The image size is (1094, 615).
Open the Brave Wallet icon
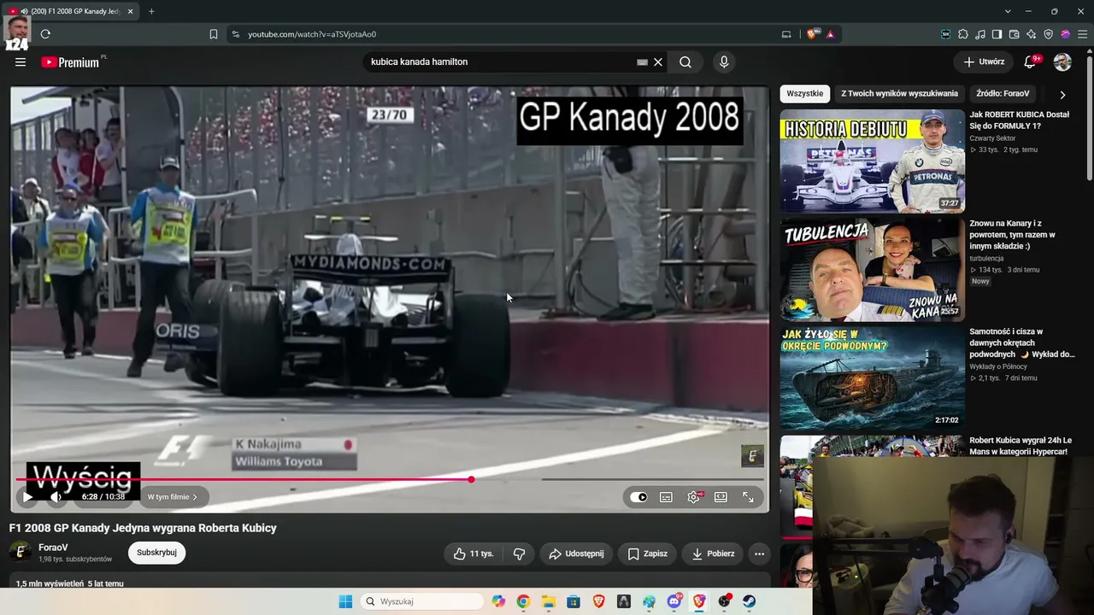[x=1014, y=34]
